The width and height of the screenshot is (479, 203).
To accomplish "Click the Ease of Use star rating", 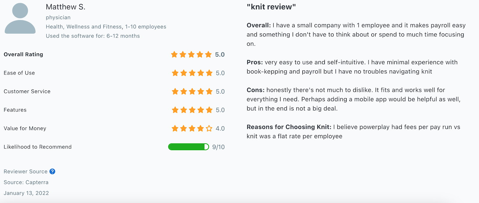I will (192, 73).
